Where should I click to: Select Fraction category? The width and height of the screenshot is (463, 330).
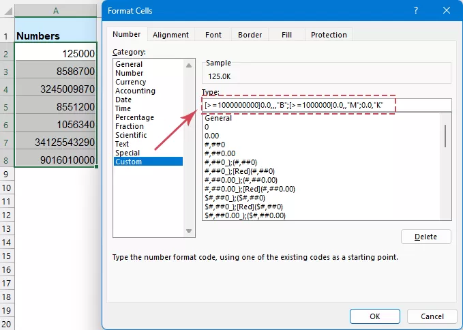click(x=148, y=126)
